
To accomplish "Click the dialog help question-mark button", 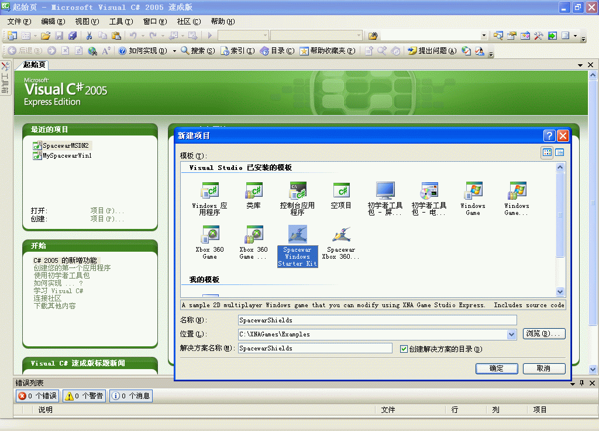I will tap(549, 136).
